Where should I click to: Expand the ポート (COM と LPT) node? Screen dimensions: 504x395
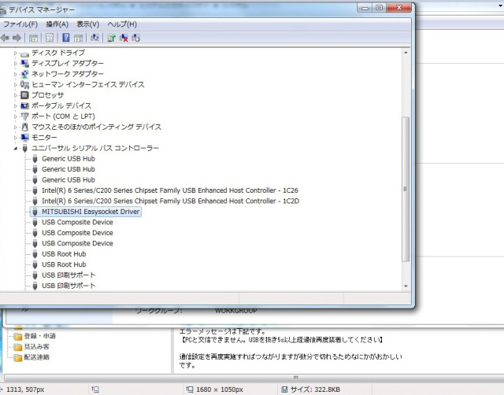click(x=16, y=116)
